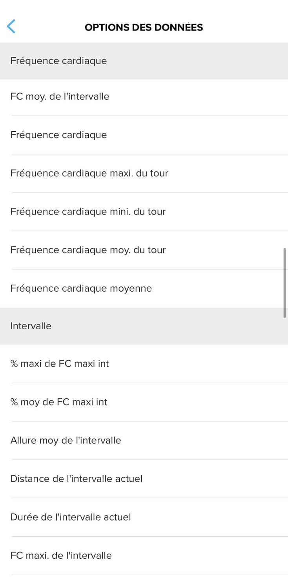This screenshot has width=288, height=588.
Task: Pick "% moy de FC maxi int"
Action: [x=59, y=402]
